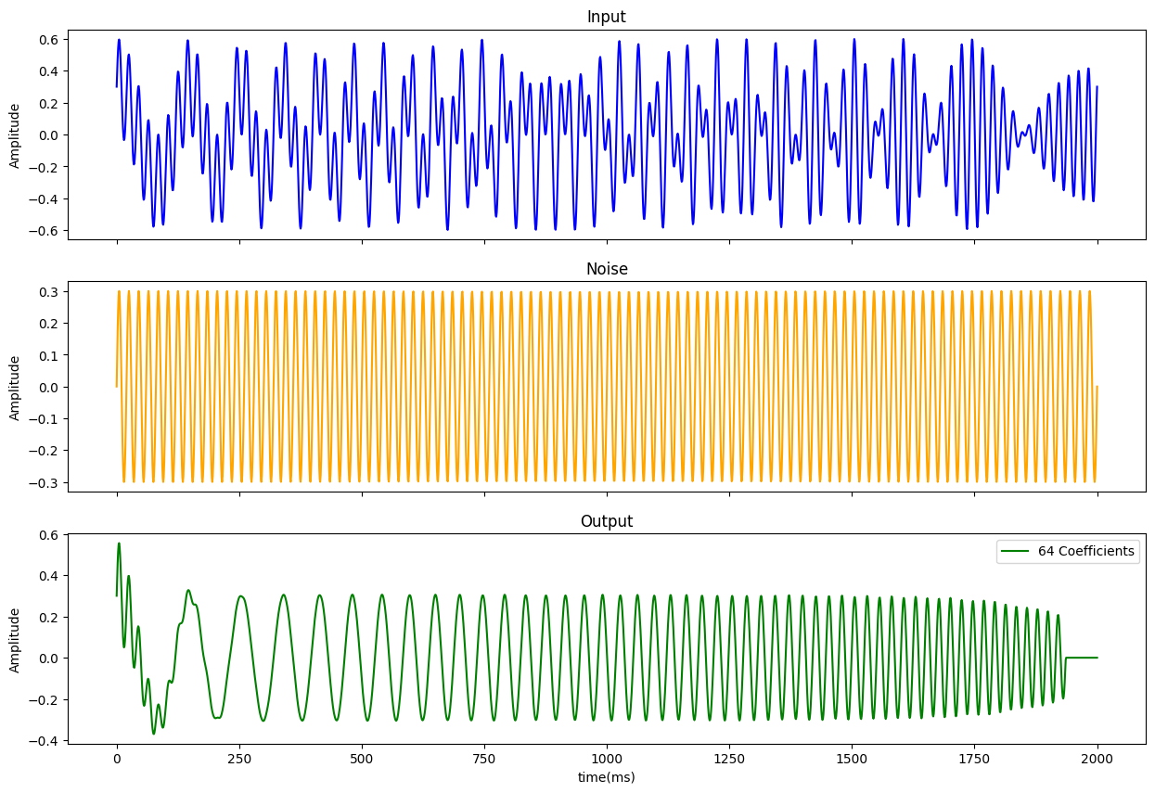Click the -0.3 y-tick on Noise plot
Viewport: 1155px width, 793px height.
[x=45, y=483]
